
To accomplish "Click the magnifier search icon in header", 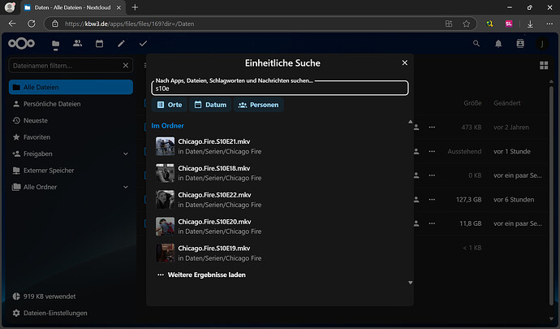I will [476, 43].
